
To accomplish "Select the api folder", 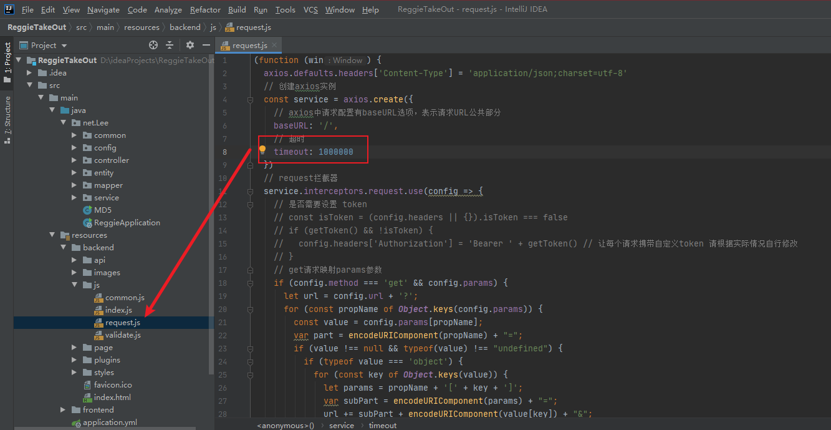I will pos(99,260).
